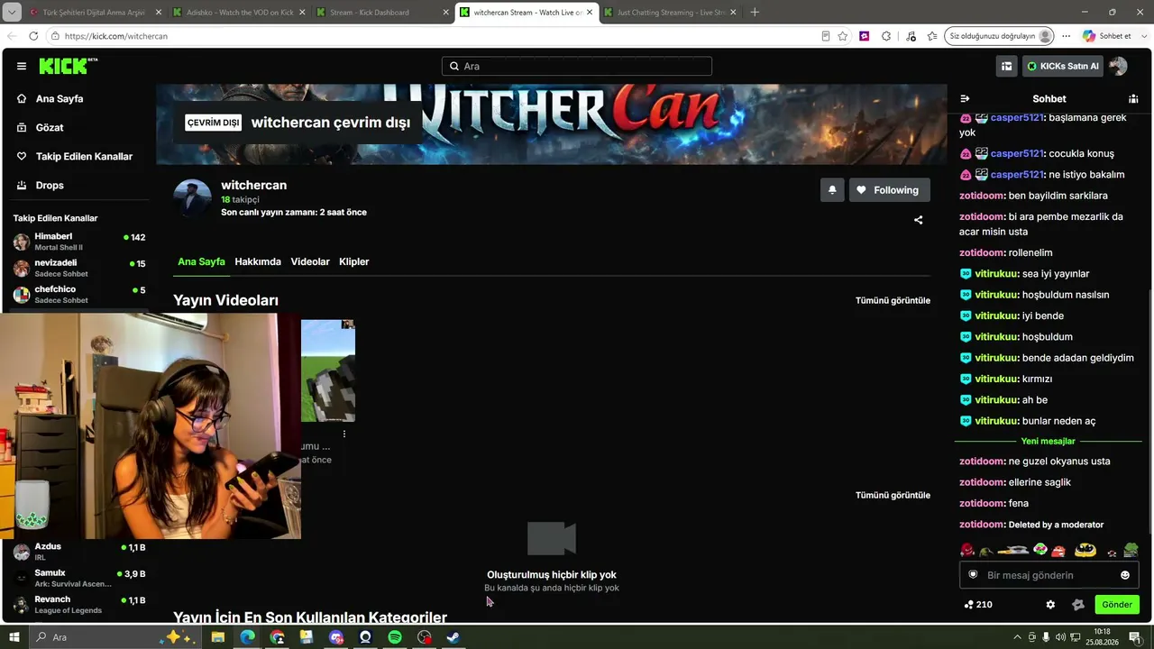Click the grey badge icon next to Gönder
Screen dimensions: 1154x649
click(x=1077, y=605)
